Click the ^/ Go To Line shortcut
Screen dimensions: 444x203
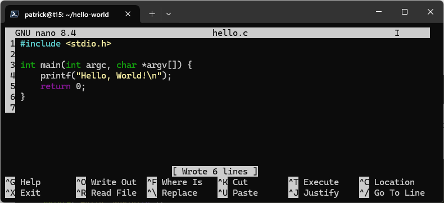[x=392, y=193]
